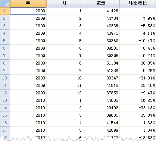Click growth cell 30.05%
Image resolution: width=156 pixels, height=141 pixels.
click(x=138, y=63)
